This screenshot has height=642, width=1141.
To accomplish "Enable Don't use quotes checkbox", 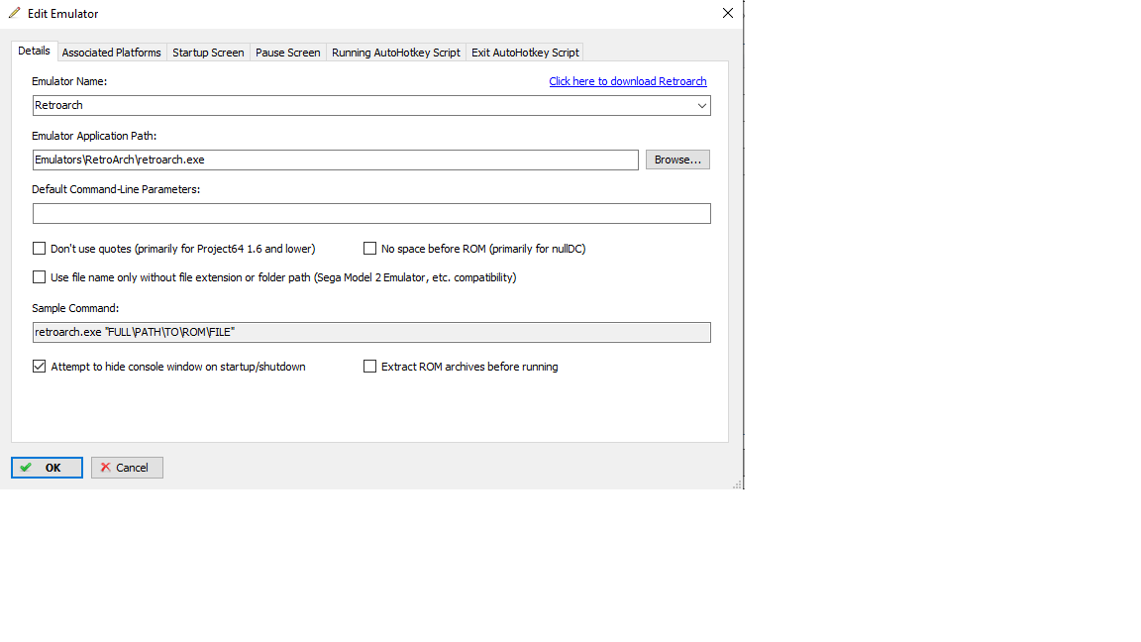I will 40,249.
